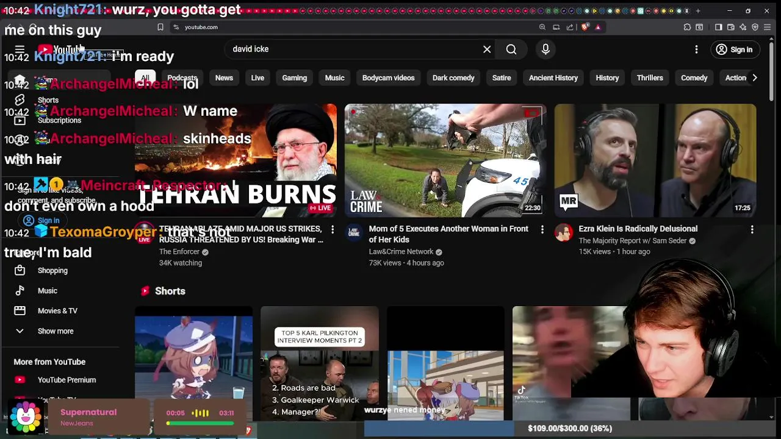Open video title 'Mom of 5 Executes Another Woman'

coord(448,234)
